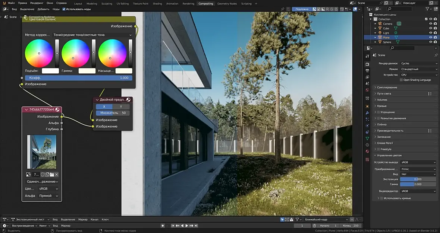This screenshot has height=233, width=440.
Task: Click the Подложка backdrop button
Action: click(301, 9)
